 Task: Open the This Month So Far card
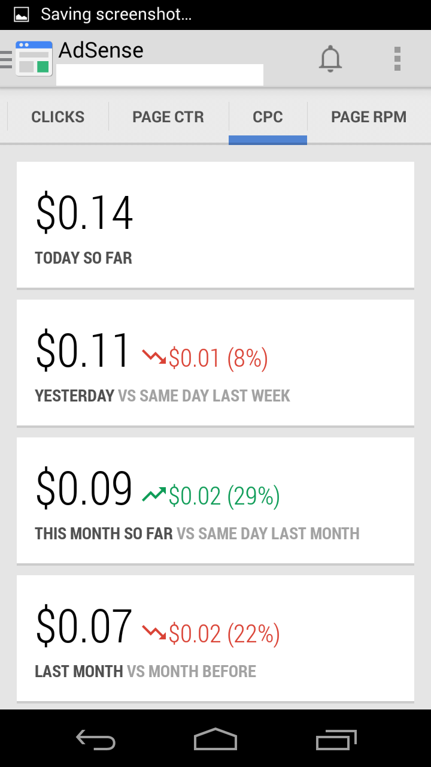point(215,500)
